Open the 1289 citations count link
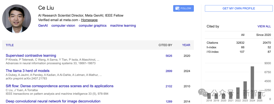The height and width of the screenshot is (104, 274). (x=169, y=101)
